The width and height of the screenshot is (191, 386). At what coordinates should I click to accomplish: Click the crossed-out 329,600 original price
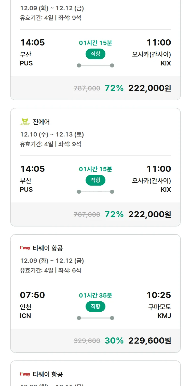click(x=87, y=341)
